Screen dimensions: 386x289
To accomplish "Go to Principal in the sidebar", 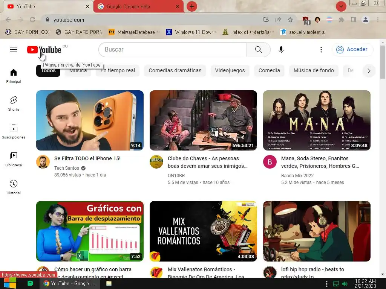I will (14, 76).
